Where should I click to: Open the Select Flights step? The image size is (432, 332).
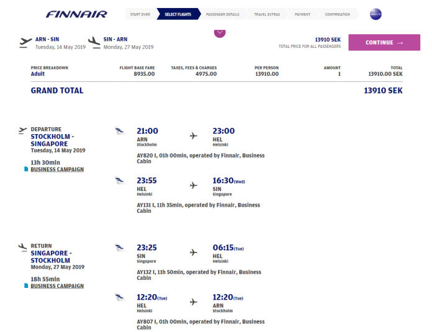(x=178, y=14)
